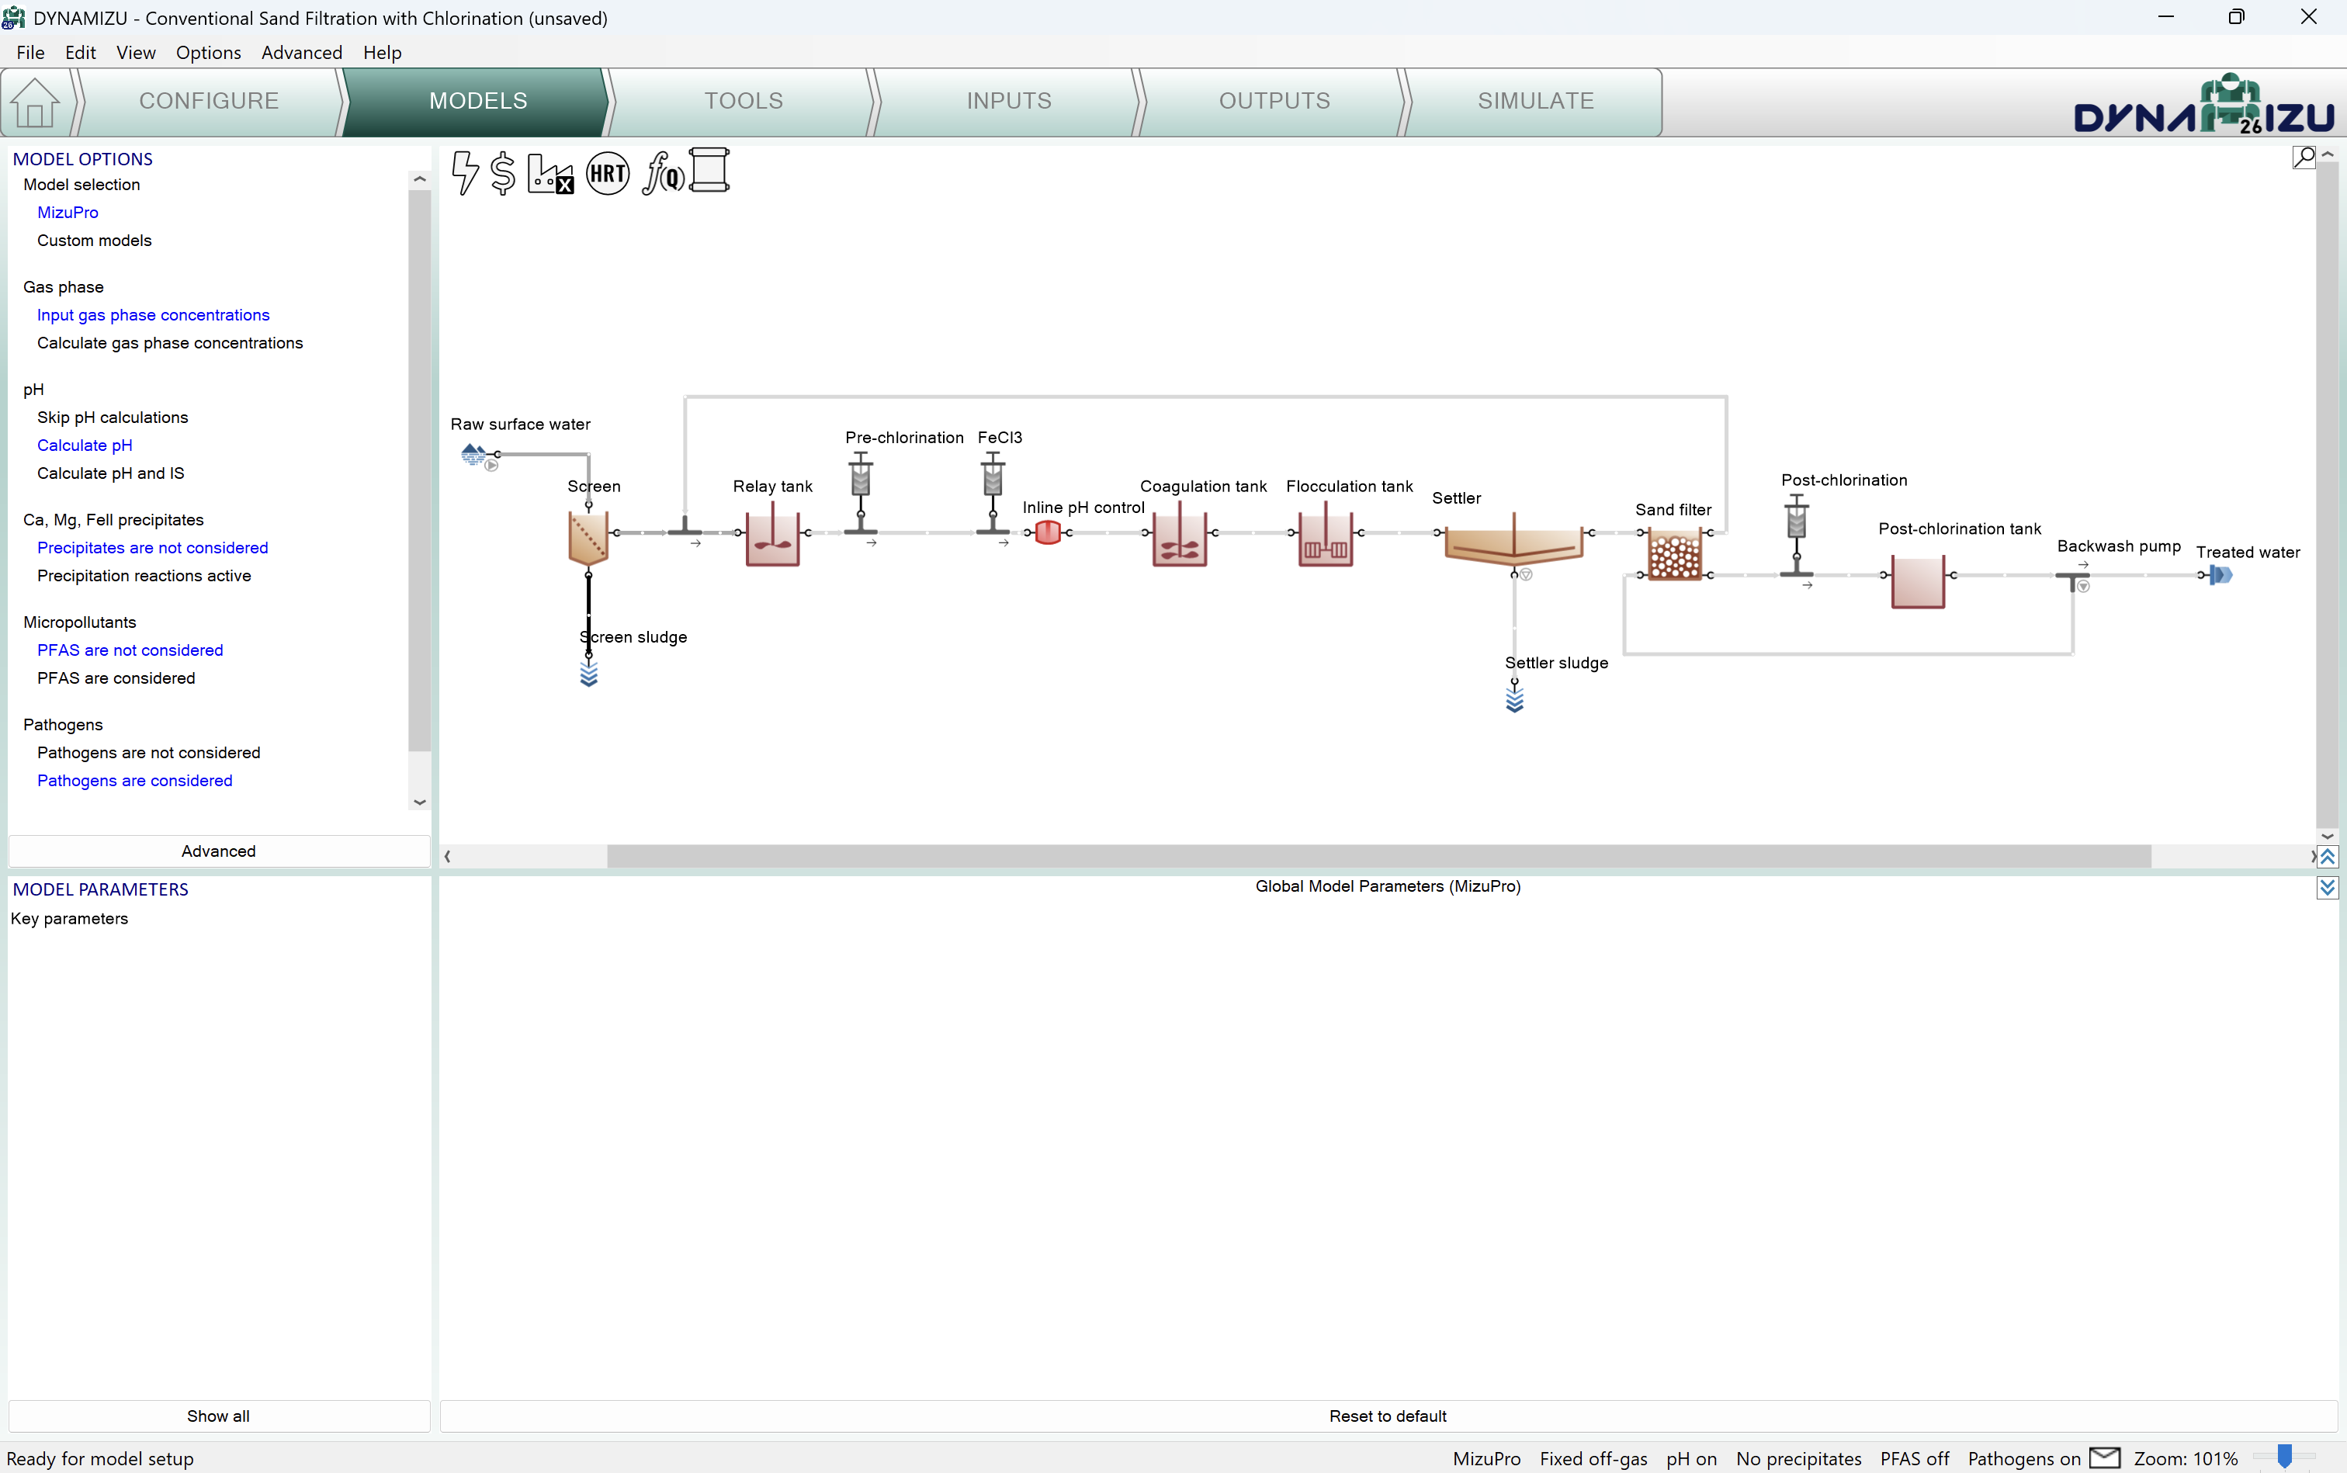Select the Skip pH calculations option
The width and height of the screenshot is (2347, 1473).
pyautogui.click(x=112, y=417)
